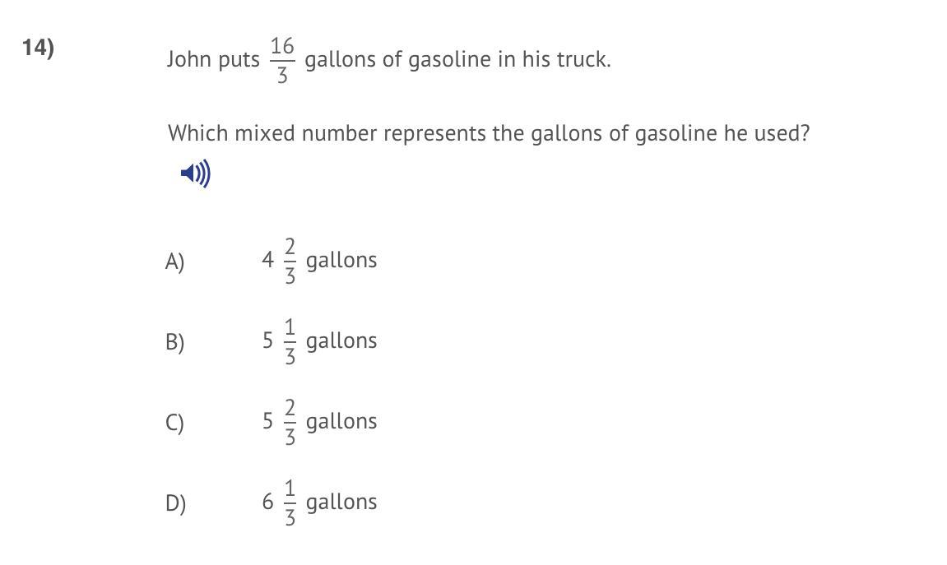The height and width of the screenshot is (565, 947).
Task: Click the word 'gallons' in option A
Action: click(341, 261)
